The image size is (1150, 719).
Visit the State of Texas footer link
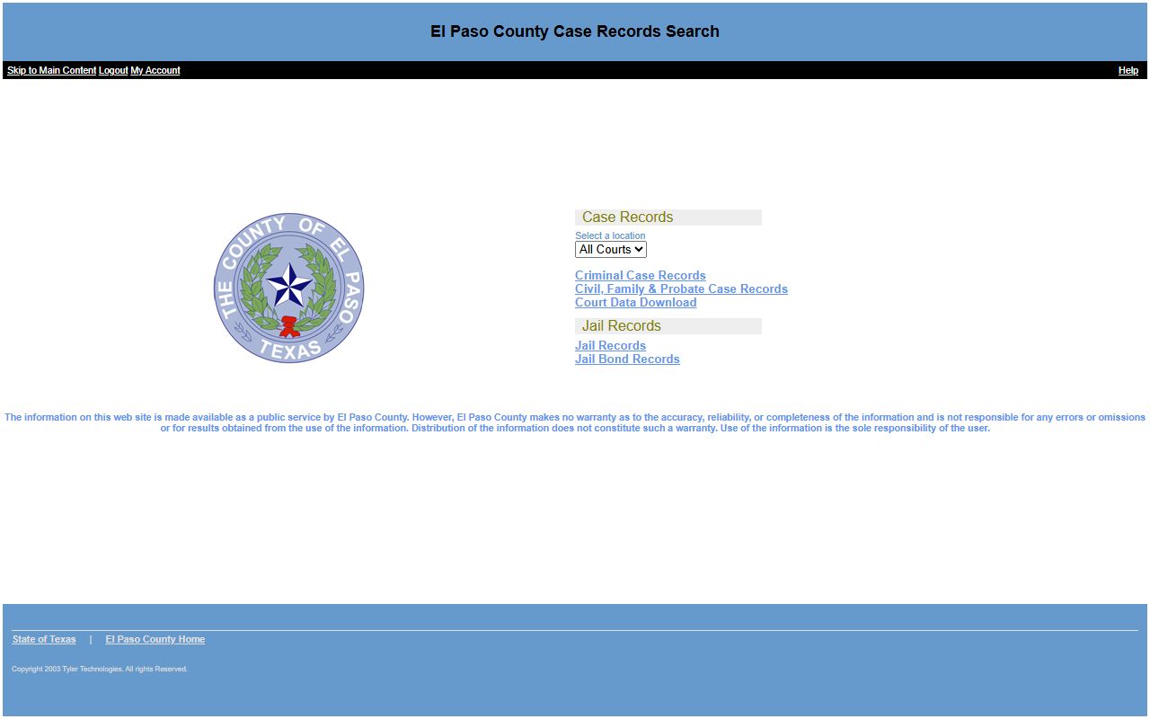[x=44, y=639]
